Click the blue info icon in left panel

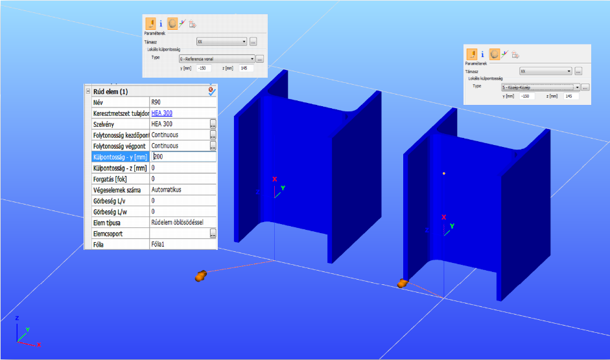point(161,24)
